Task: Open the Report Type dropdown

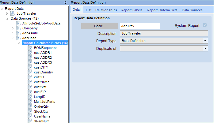Action: point(205,41)
